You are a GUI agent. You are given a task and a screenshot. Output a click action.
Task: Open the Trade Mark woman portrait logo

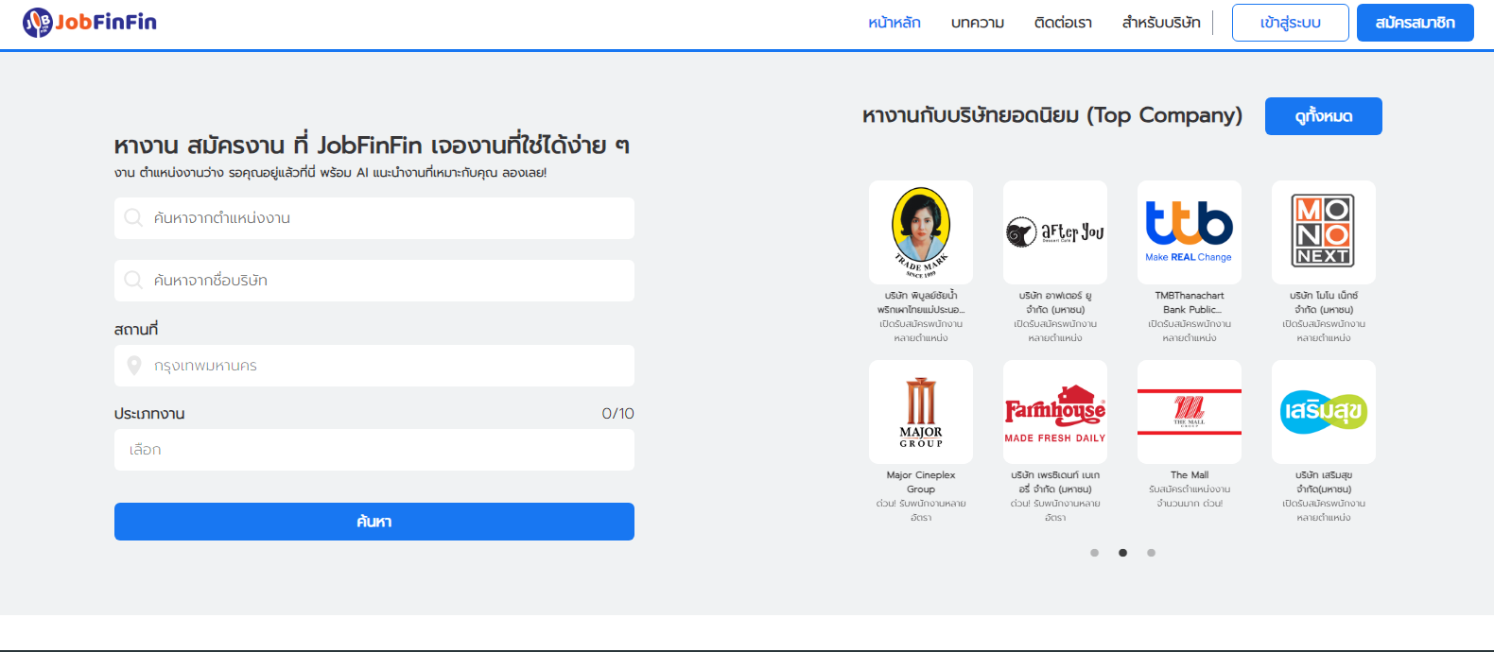coord(921,232)
